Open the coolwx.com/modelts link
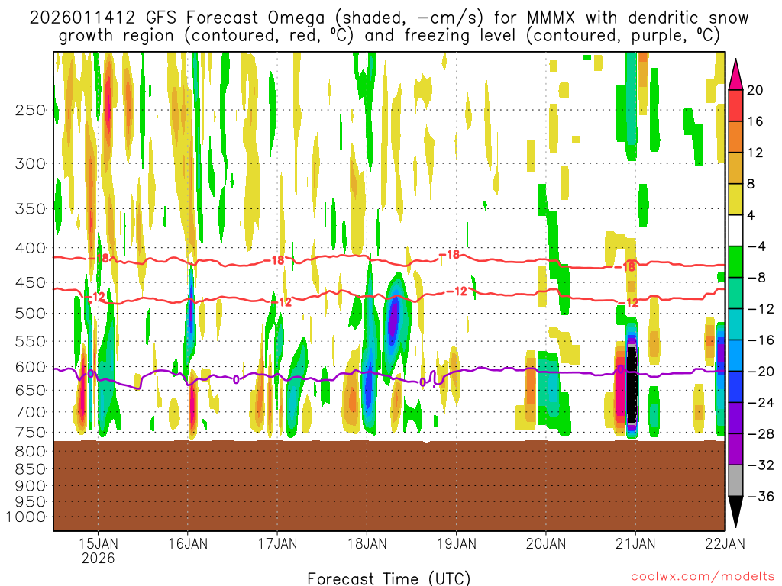The width and height of the screenshot is (782, 586). pos(702,578)
